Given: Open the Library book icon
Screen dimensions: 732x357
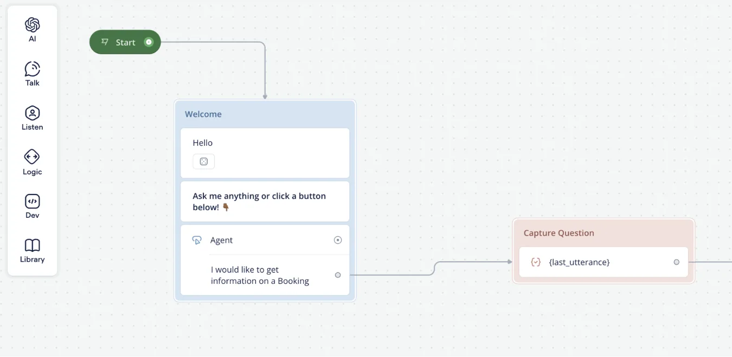Looking at the screenshot, I should tap(32, 245).
